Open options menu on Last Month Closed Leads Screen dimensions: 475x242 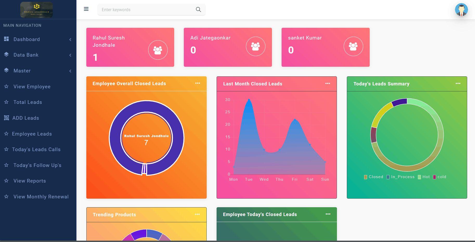point(328,84)
